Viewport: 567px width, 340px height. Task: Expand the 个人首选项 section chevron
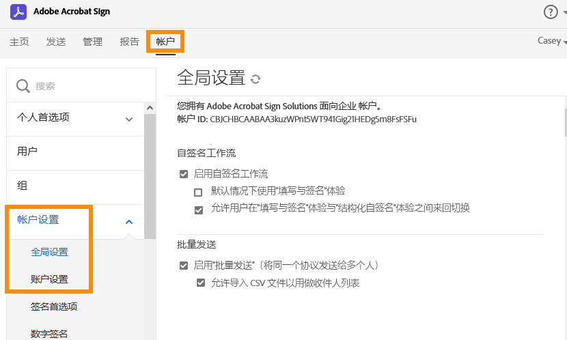[129, 119]
